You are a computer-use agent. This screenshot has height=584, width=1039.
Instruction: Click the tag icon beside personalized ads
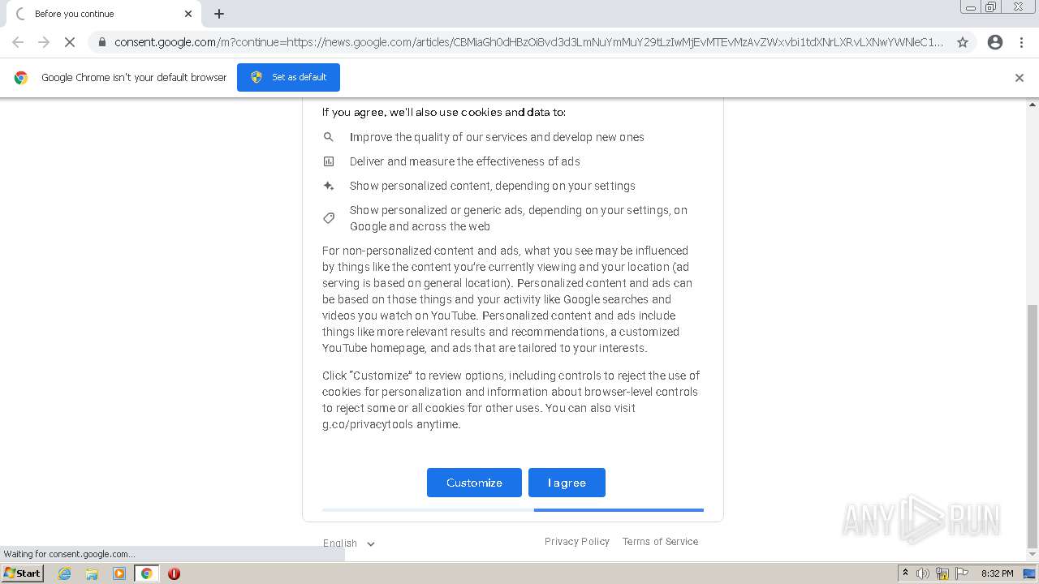tap(329, 218)
